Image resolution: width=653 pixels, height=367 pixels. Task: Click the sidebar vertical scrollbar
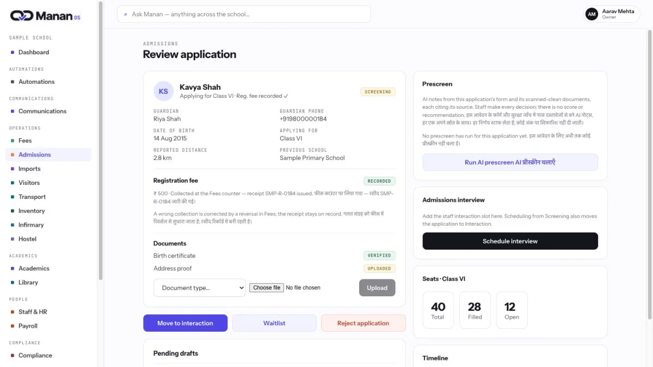coord(101,141)
